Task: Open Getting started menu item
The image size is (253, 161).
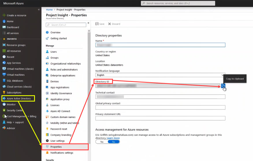Action: click(x=58, y=38)
